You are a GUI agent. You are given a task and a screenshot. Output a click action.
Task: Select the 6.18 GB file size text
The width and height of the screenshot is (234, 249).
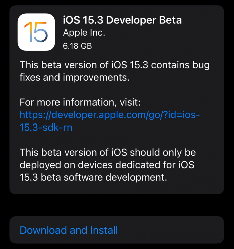click(77, 46)
